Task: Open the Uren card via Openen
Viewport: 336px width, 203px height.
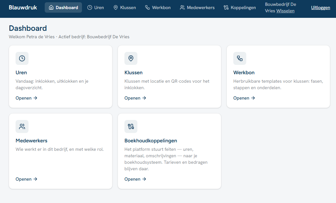Action: pos(27,98)
